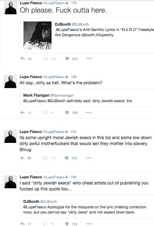Click Lupe Fiasco's avatar on the first tweet
154x226 pixels.
click(10, 8)
